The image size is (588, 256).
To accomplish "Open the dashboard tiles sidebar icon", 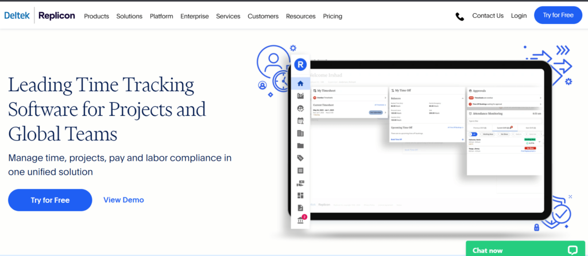I will (x=300, y=195).
